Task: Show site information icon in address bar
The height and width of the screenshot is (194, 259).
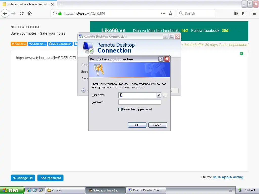Action: tap(55, 13)
